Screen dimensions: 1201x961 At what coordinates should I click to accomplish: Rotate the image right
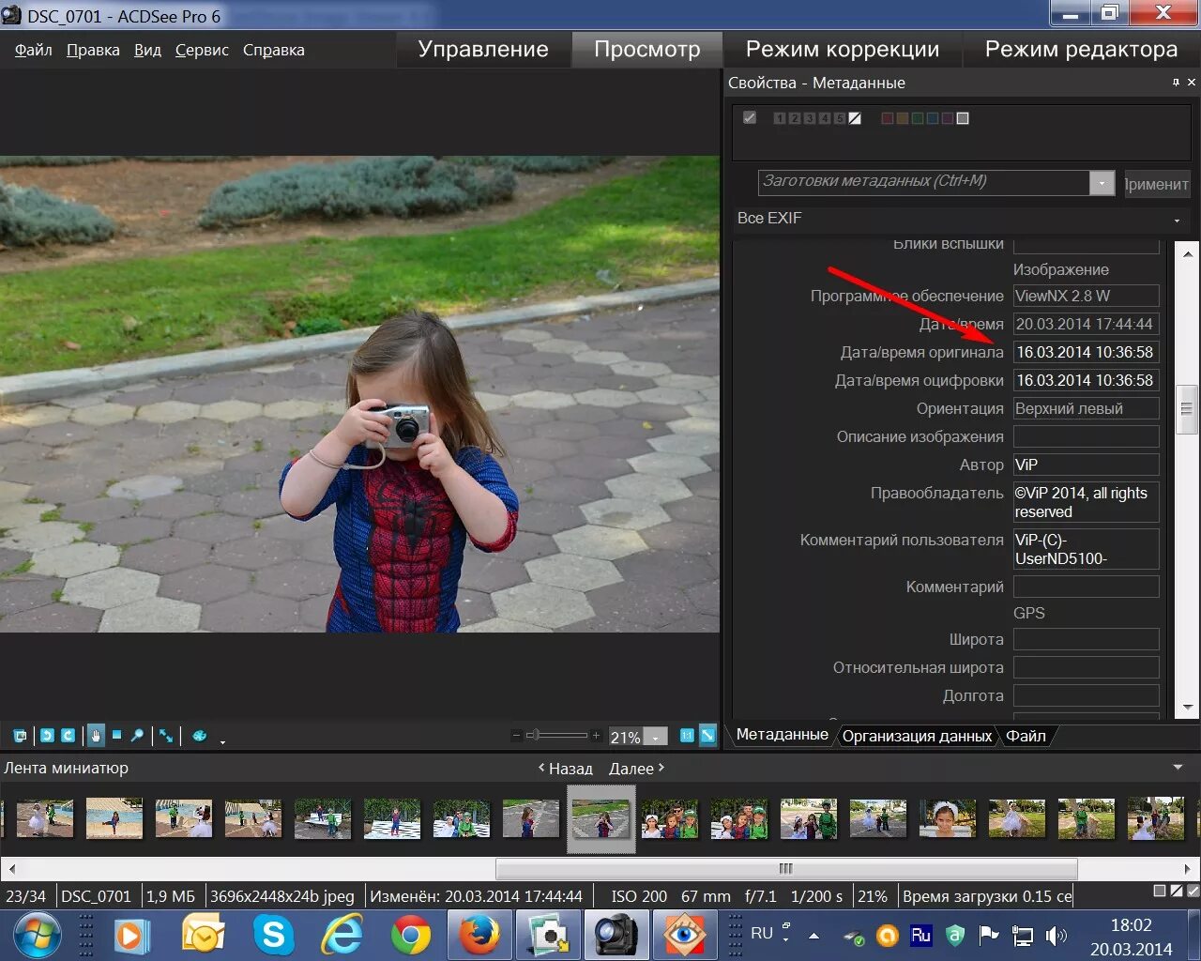click(x=68, y=736)
